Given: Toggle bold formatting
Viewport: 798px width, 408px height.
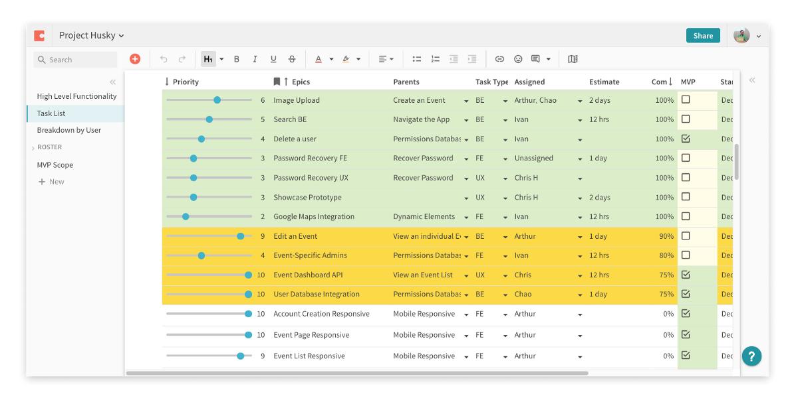Looking at the screenshot, I should coord(236,59).
